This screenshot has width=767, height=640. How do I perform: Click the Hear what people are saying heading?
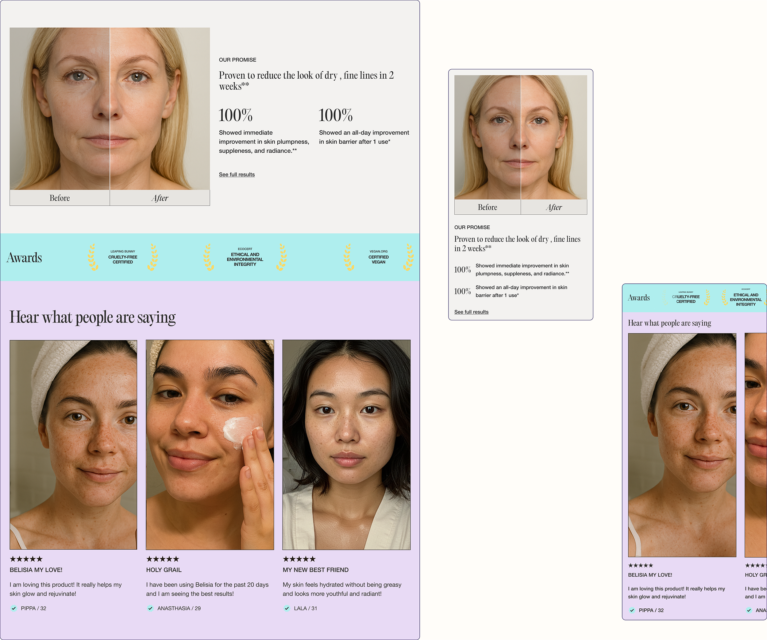(x=93, y=317)
